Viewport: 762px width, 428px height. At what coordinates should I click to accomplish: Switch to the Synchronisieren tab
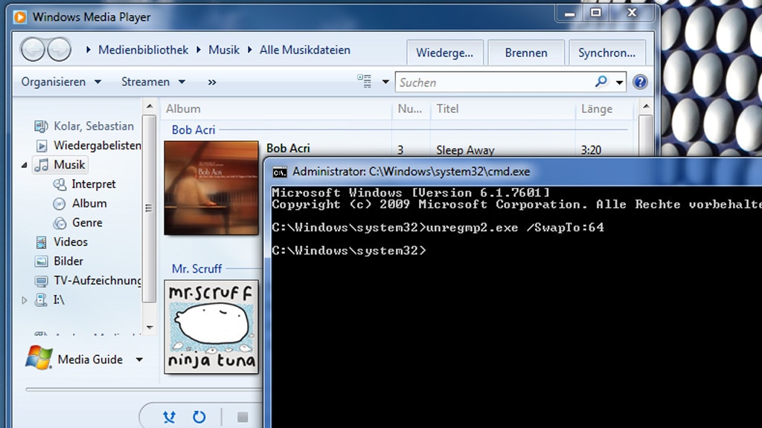(607, 53)
